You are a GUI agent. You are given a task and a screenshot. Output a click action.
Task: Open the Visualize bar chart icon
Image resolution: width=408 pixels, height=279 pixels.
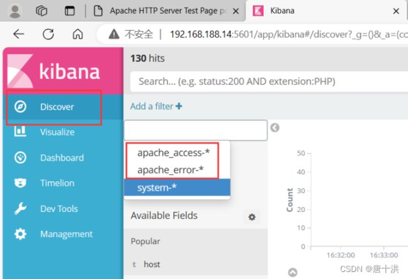pyautogui.click(x=20, y=131)
